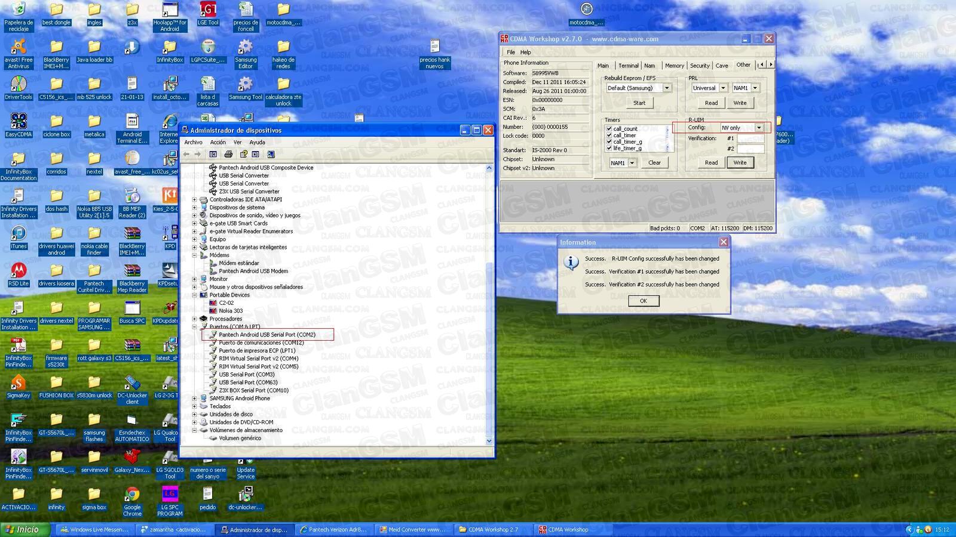
Task: Click OK in Information dialog
Action: (x=644, y=301)
